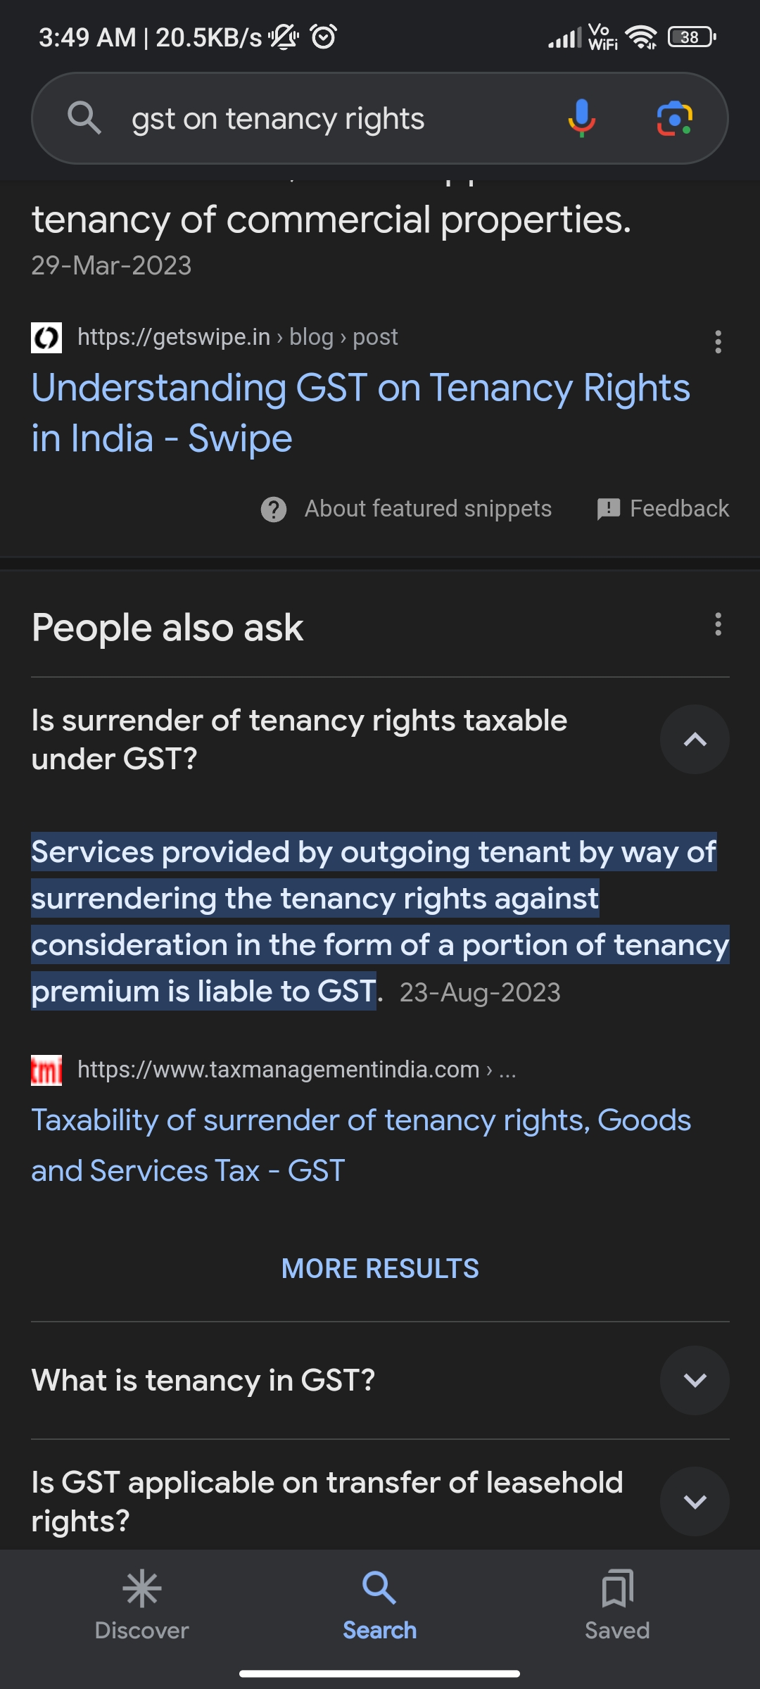Tap the search query text field
Image resolution: width=760 pixels, height=1689 pixels.
click(x=317, y=119)
